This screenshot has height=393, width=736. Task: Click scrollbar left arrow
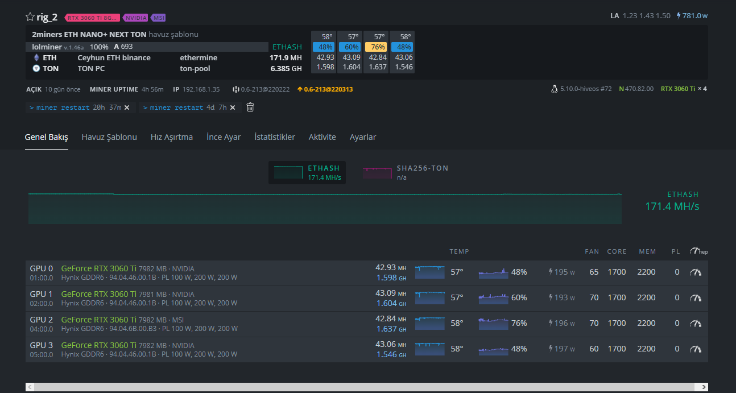(30, 387)
